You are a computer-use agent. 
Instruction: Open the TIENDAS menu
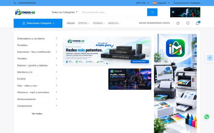point(99,23)
